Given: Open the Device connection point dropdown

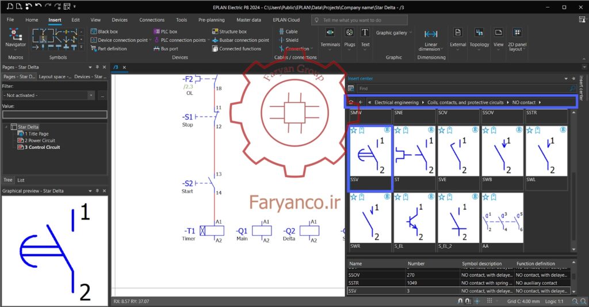Looking at the screenshot, I should tap(150, 40).
